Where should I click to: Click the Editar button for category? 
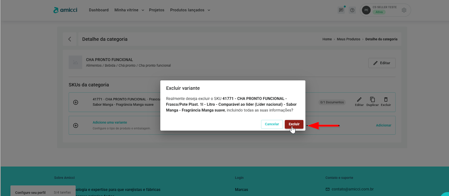pos(382,63)
